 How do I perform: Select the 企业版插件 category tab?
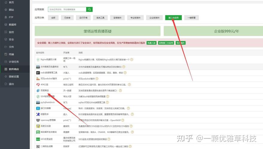click(154, 18)
